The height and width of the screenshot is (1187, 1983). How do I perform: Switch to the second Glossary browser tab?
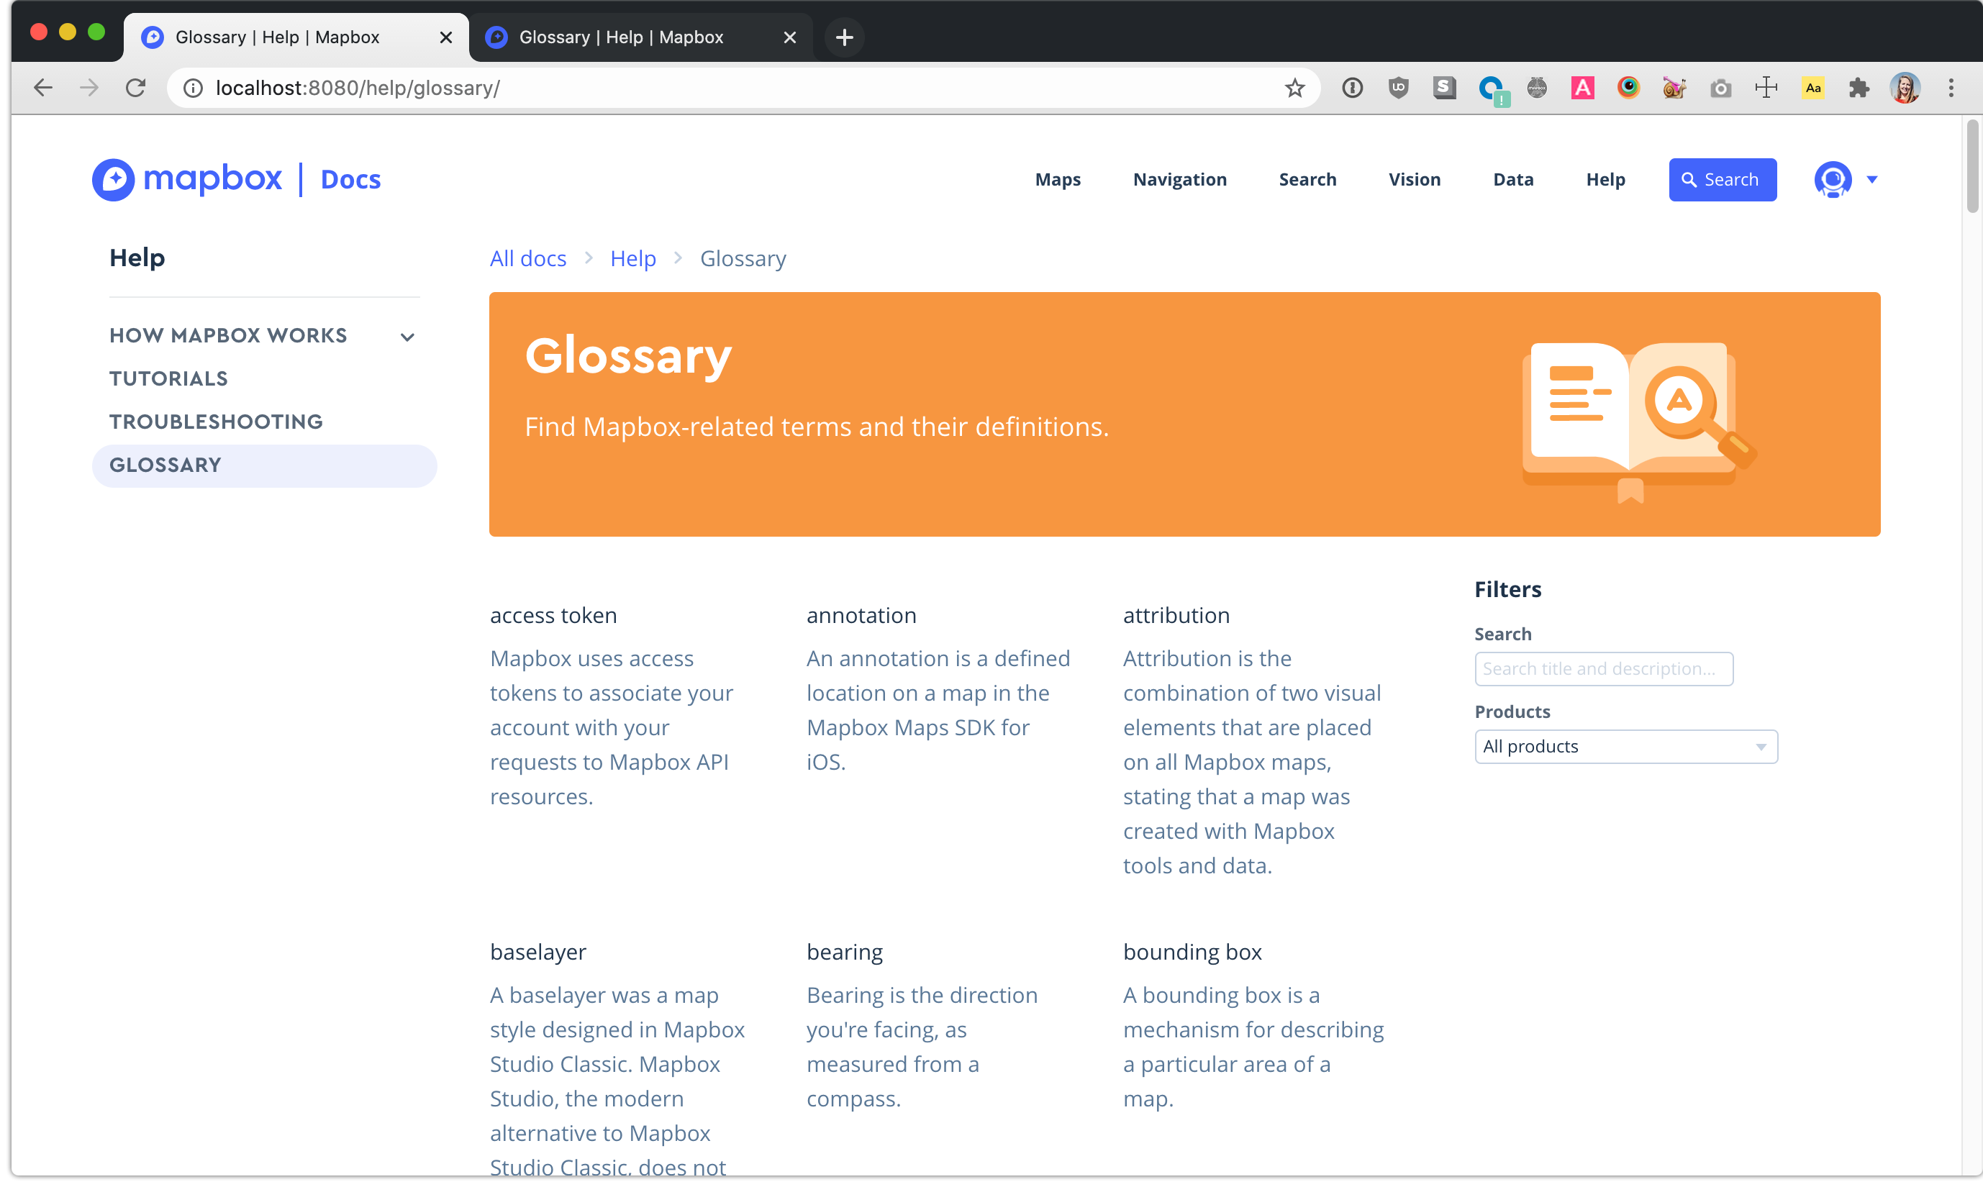[x=621, y=37]
